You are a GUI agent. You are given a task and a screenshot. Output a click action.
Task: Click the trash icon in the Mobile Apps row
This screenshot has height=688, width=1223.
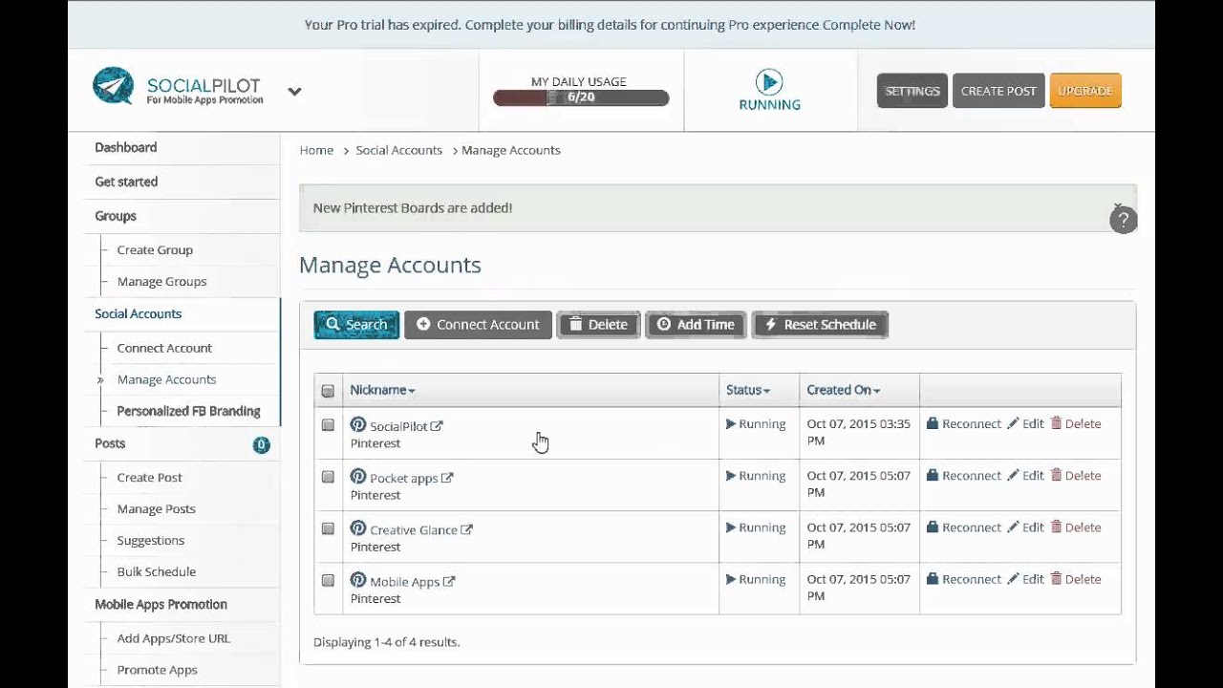(x=1056, y=578)
